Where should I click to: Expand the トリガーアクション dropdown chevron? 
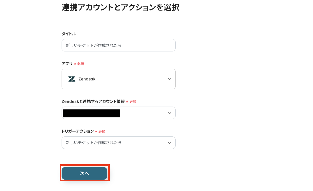pyautogui.click(x=170, y=143)
